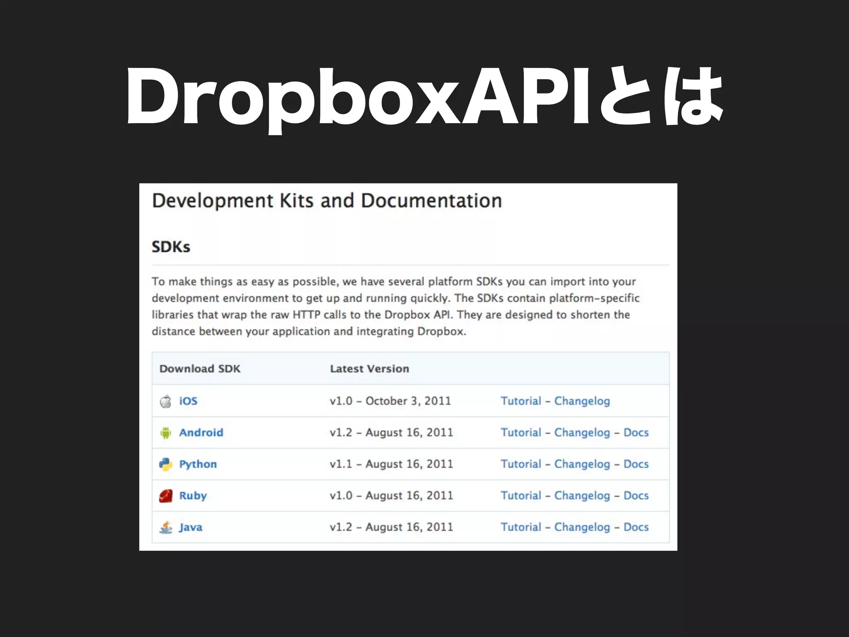Open the Android SDK download link
The width and height of the screenshot is (849, 637).
[x=201, y=433]
